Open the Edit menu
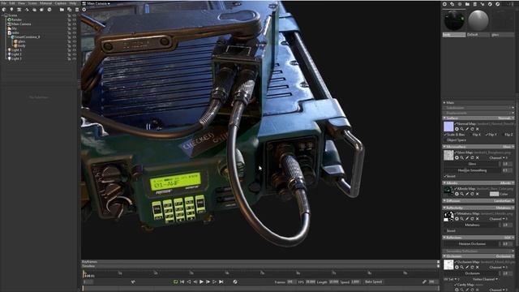Screen dimensions: 519x292 (x=12, y=3)
